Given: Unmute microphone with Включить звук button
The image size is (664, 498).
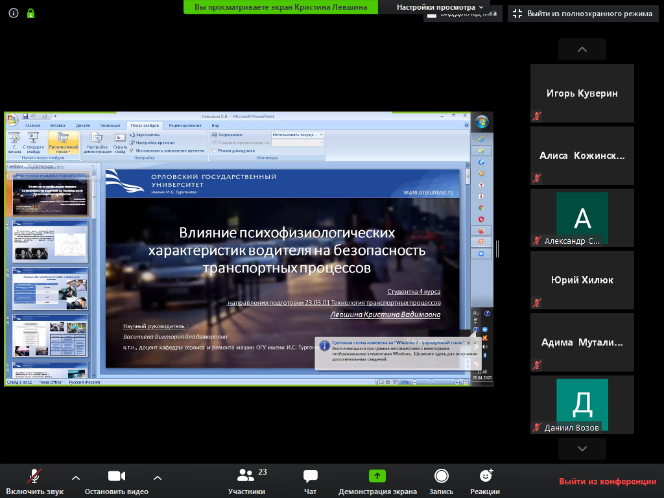Looking at the screenshot, I should pos(35,481).
